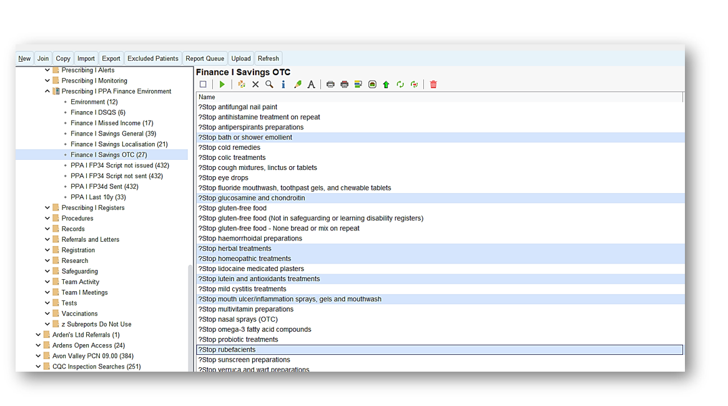
Task: Click the rounded square box icon
Action: [x=372, y=84]
